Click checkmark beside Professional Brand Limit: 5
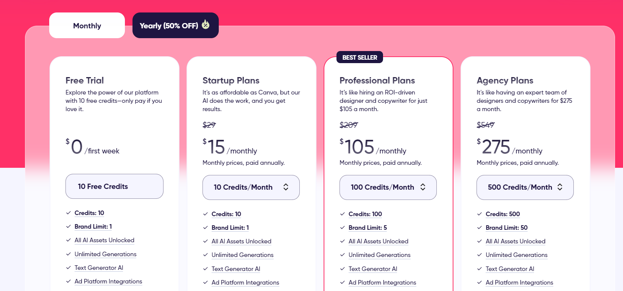The image size is (623, 291). [343, 228]
